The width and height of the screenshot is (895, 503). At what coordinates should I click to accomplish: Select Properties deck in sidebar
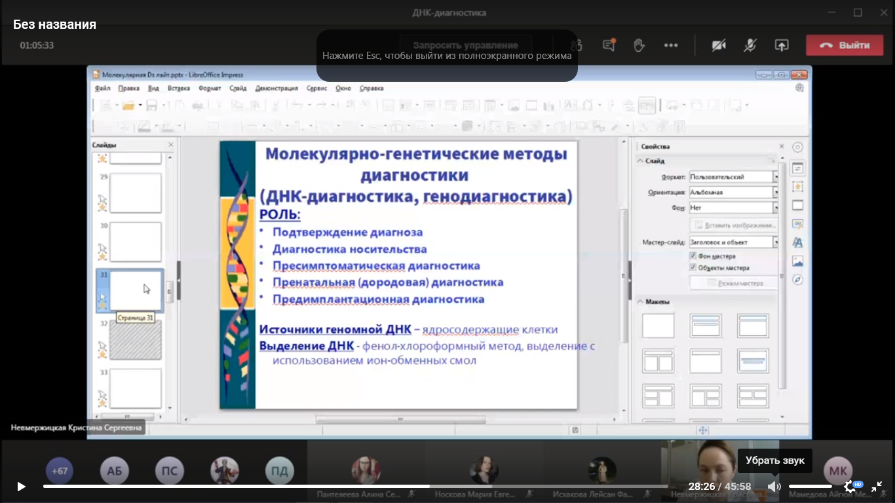pos(797,168)
